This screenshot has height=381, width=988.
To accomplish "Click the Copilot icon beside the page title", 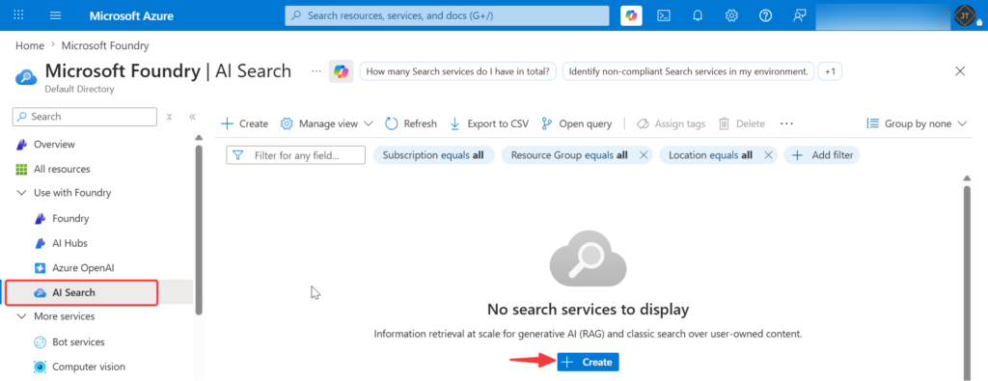I will click(341, 71).
